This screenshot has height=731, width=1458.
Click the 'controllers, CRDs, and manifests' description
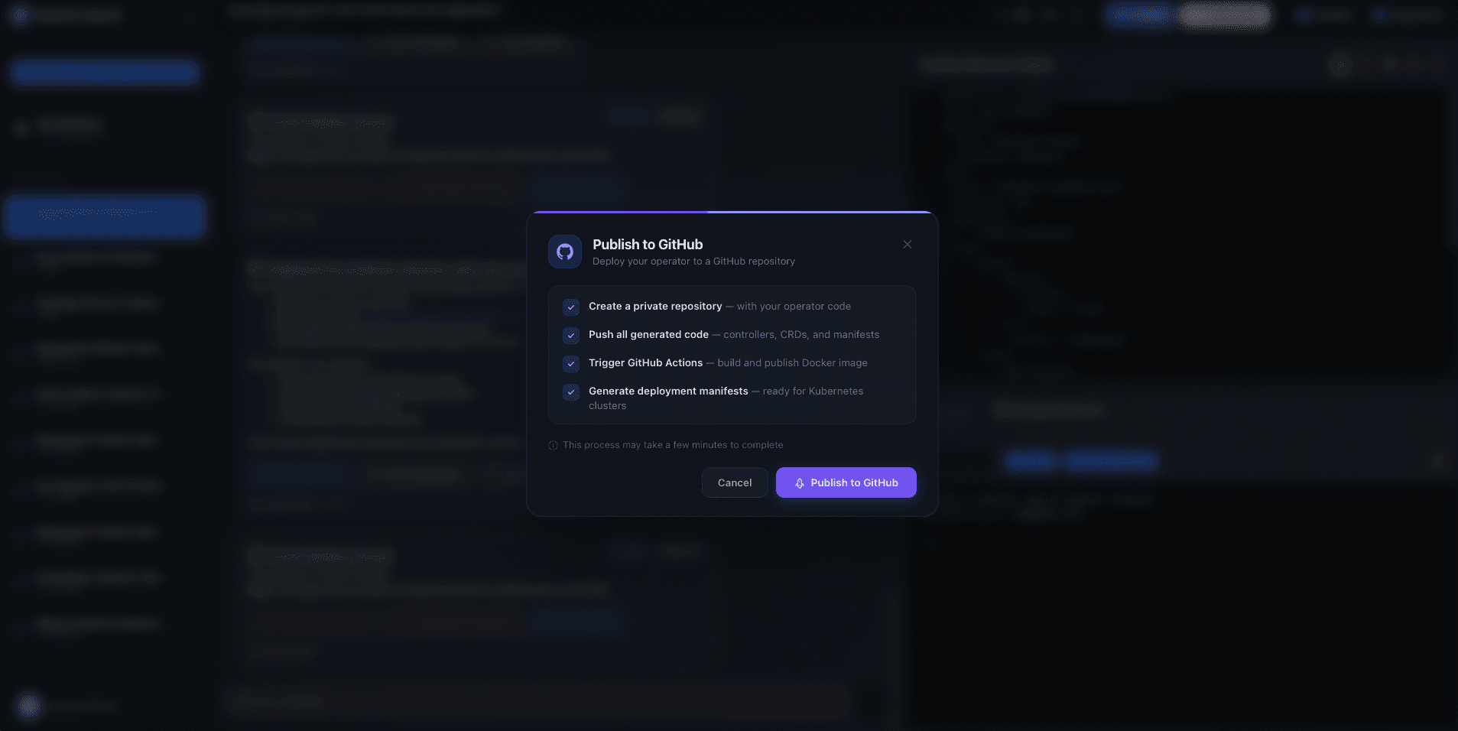800,335
